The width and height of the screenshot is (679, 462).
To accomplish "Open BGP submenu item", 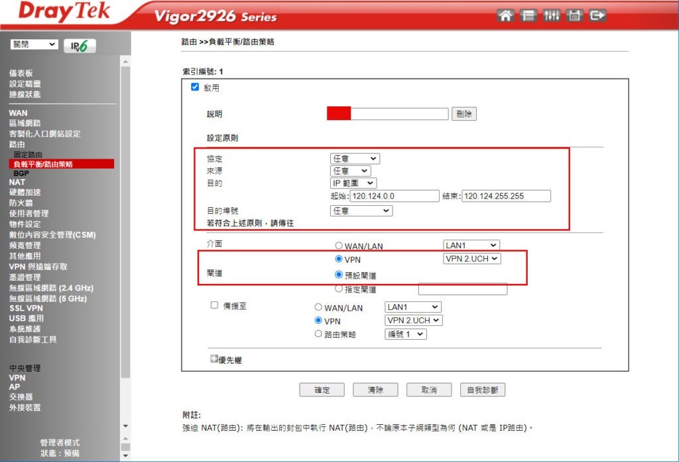I will [x=21, y=173].
